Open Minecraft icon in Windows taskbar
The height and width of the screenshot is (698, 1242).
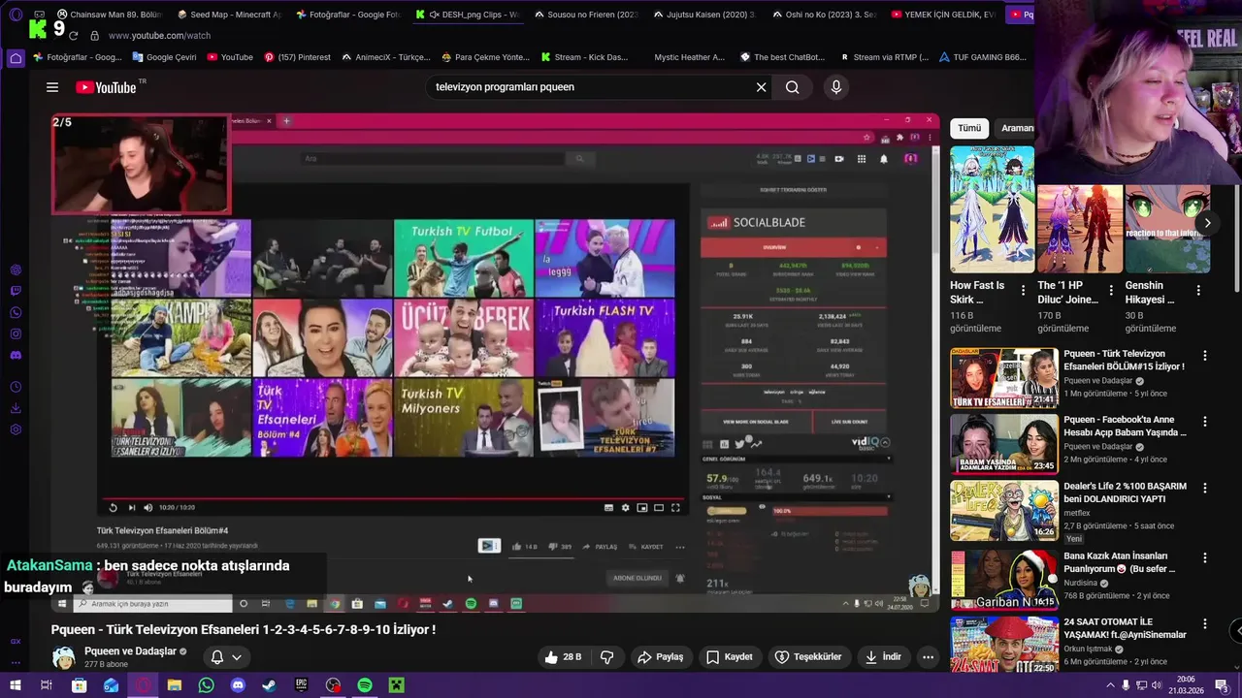396,685
